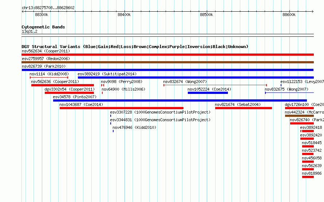Open nsv832674 (Wong2007) variant label
The height and width of the screenshot is (202, 324).
(185, 82)
